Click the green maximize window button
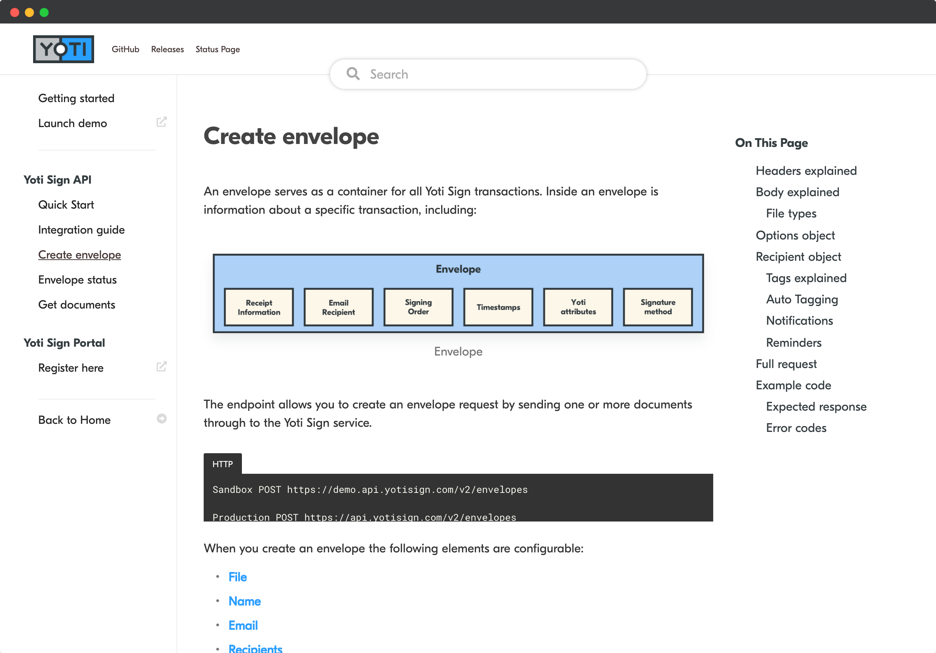Screen dimensions: 936x653 pyautogui.click(x=44, y=12)
